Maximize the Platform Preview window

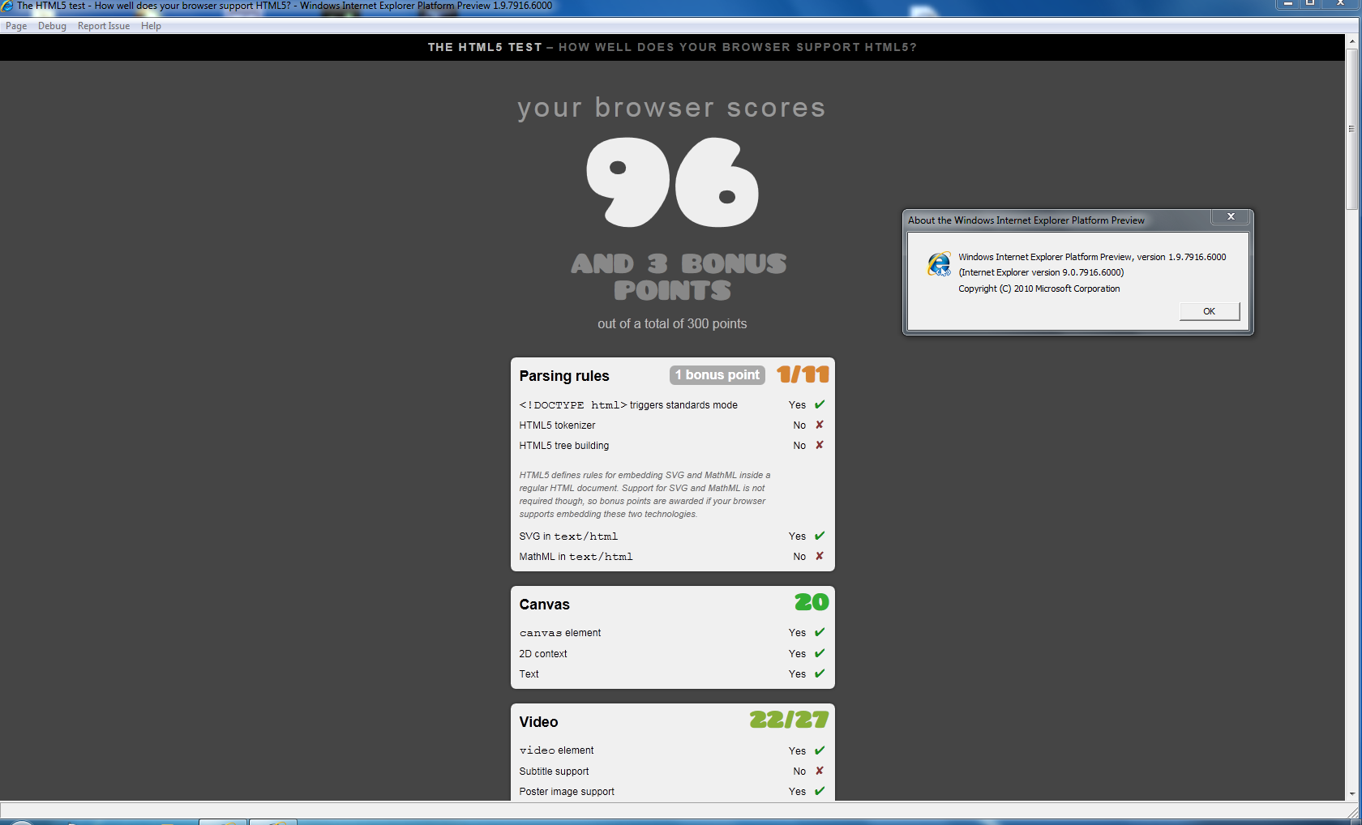click(1310, 4)
